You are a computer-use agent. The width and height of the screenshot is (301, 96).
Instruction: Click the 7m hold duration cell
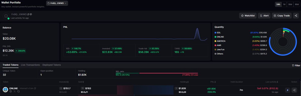[x=241, y=90]
